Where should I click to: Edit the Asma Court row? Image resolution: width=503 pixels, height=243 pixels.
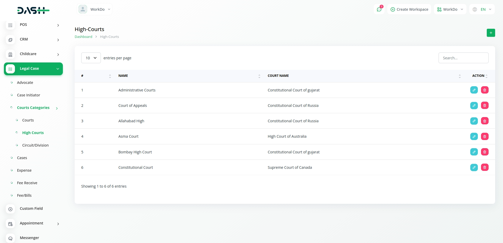474,136
